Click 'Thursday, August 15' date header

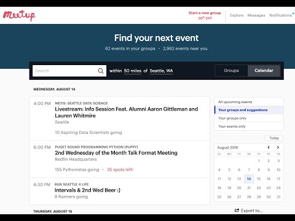(x=53, y=211)
